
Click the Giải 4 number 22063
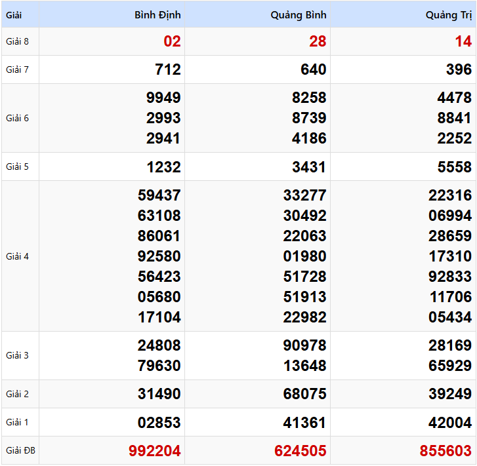[x=305, y=236]
